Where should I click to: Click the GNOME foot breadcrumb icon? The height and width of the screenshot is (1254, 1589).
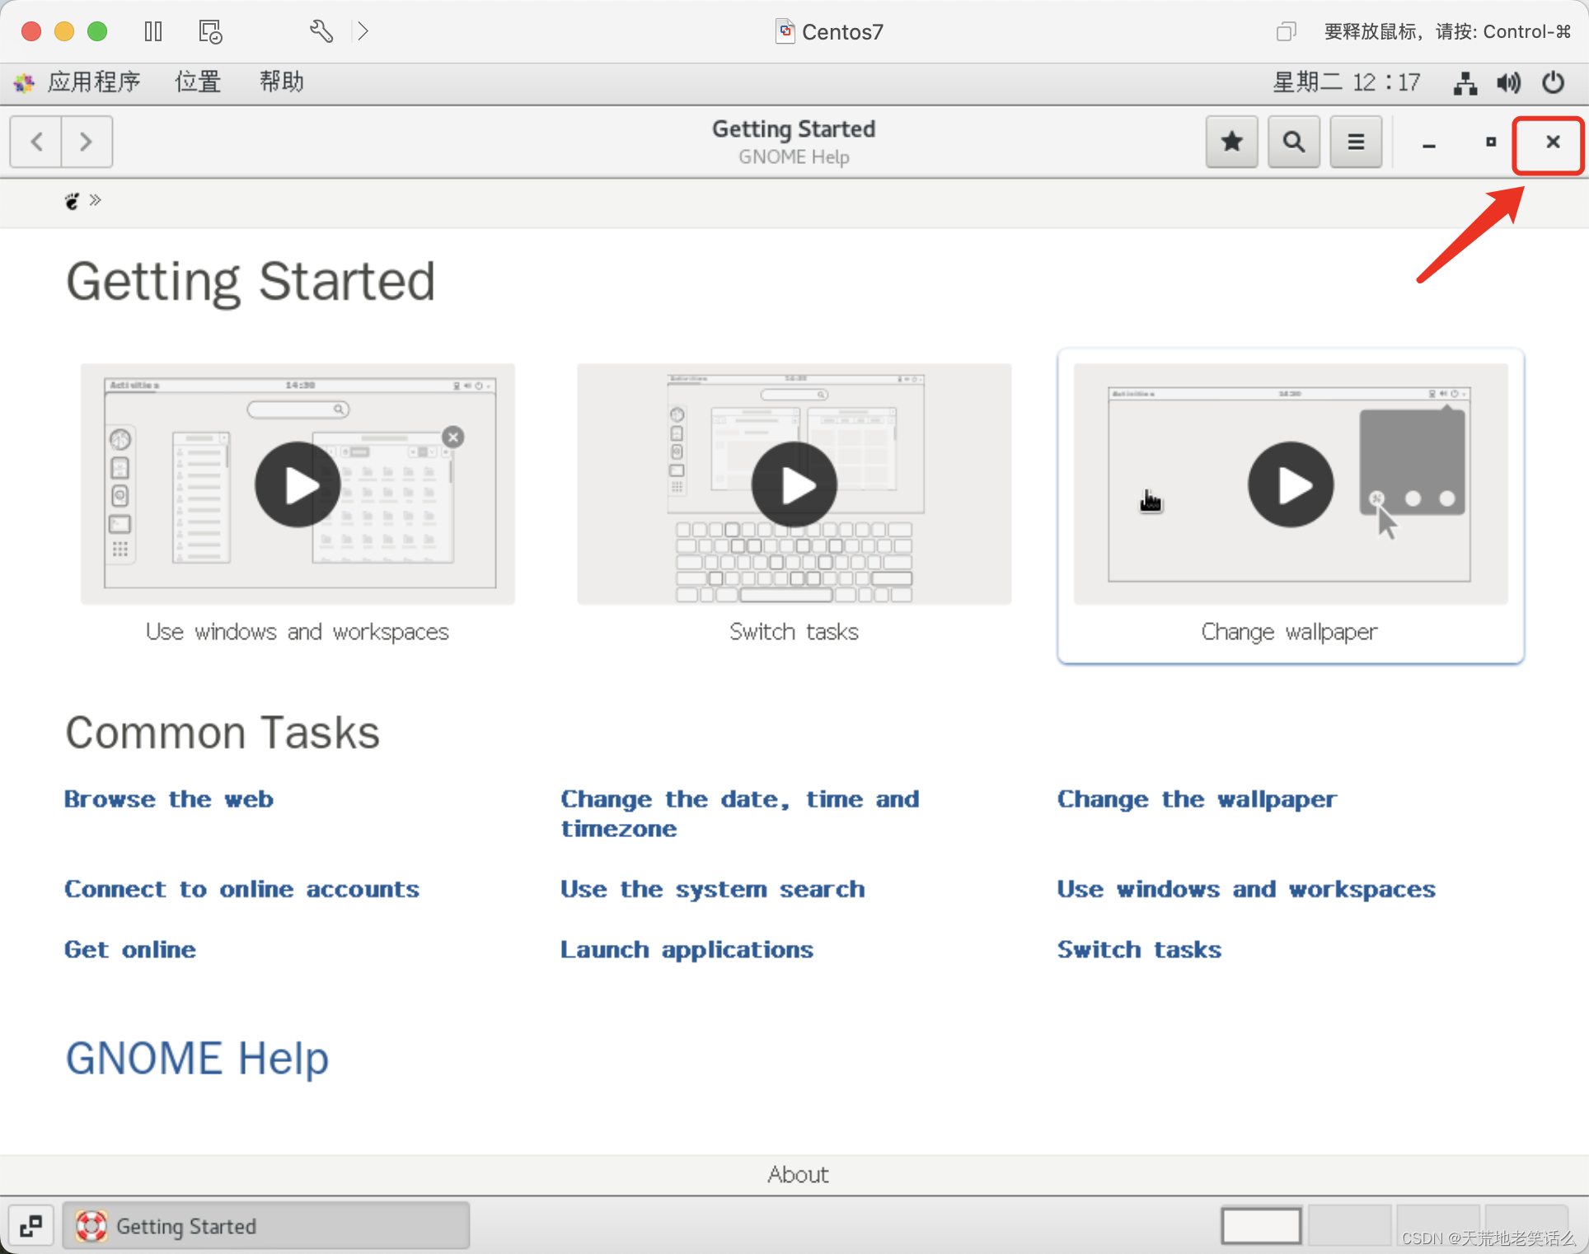73,201
